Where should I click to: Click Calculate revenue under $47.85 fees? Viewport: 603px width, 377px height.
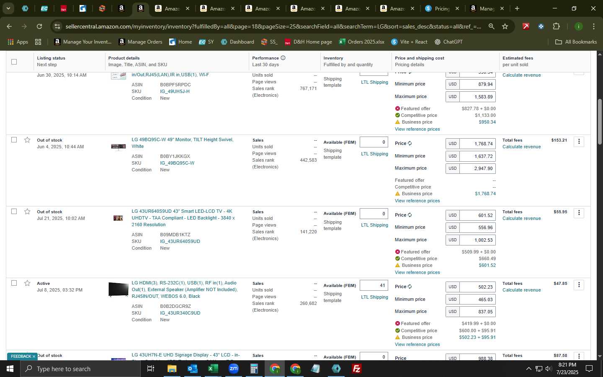tap(521, 290)
